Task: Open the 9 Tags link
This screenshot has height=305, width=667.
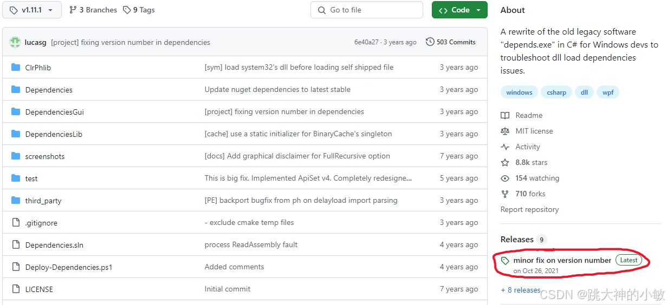Action: 139,10
